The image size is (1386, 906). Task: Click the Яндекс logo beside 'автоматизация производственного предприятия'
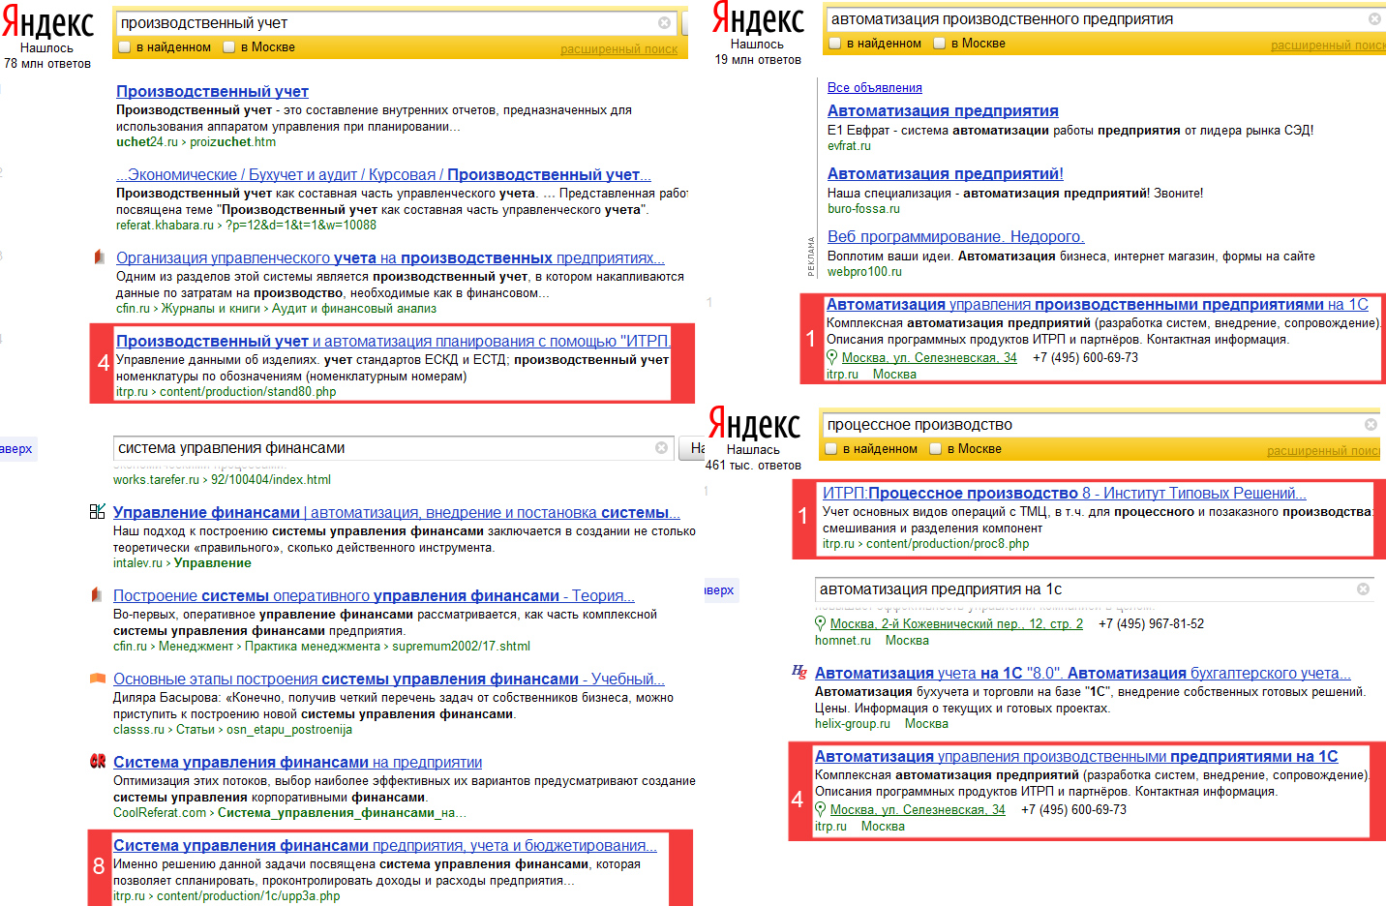(x=758, y=18)
